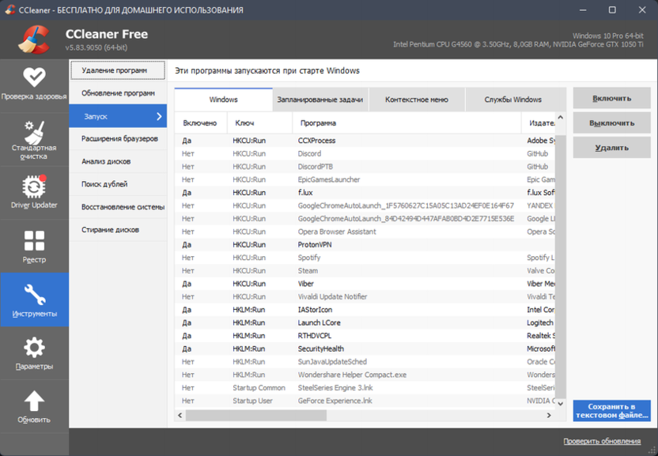Open Driver Updater gear icon

34,187
